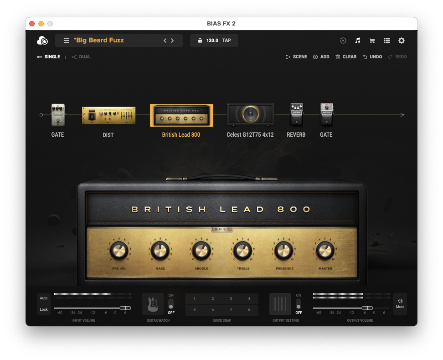
Task: Click the signal chain input node
Action: coord(41,115)
